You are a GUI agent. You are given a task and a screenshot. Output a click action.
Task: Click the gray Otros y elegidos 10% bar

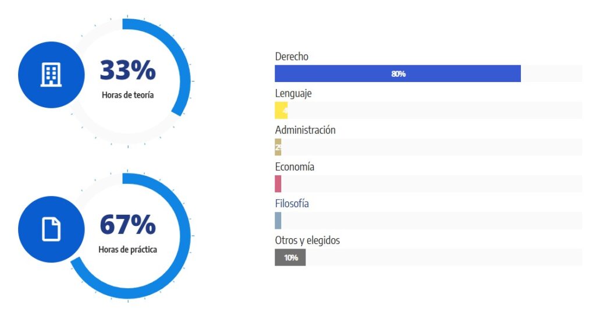(290, 257)
